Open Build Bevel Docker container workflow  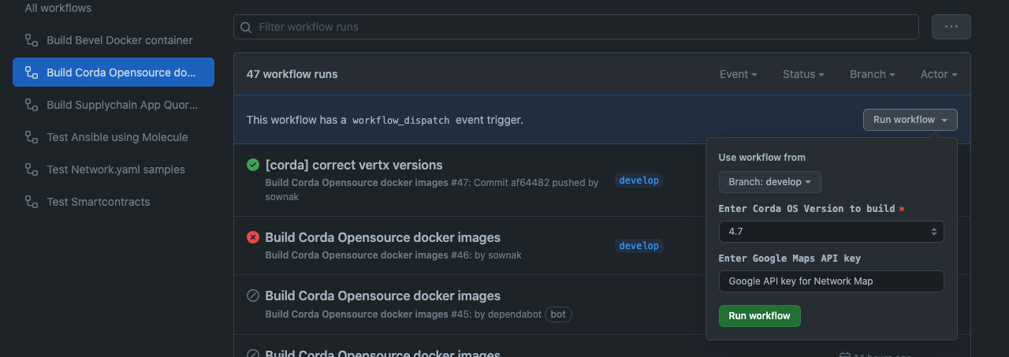114,40
